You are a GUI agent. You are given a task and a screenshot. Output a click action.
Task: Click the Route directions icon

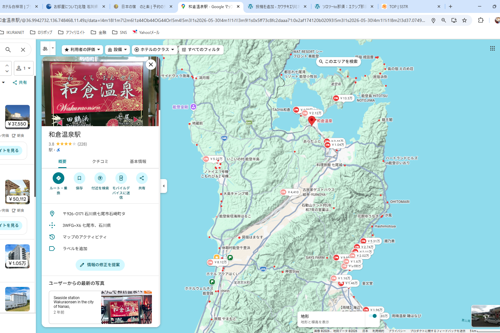pos(59,178)
